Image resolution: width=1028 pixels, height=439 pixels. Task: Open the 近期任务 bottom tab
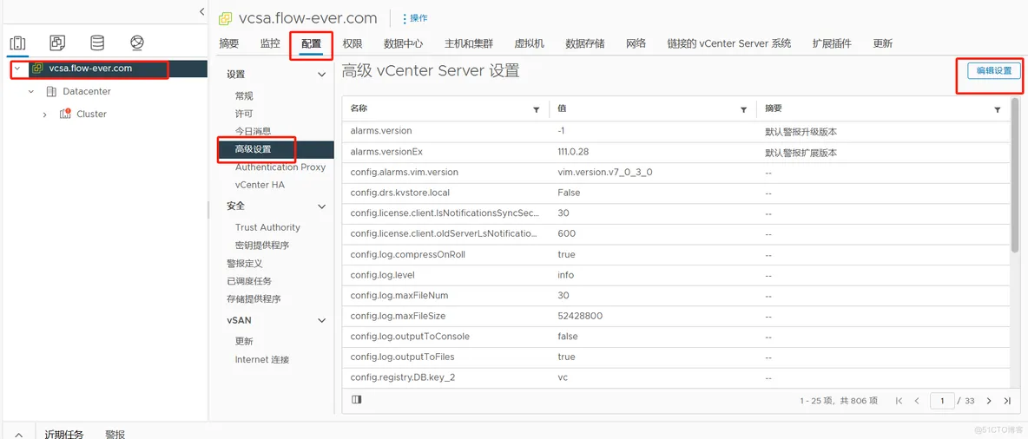click(x=63, y=434)
